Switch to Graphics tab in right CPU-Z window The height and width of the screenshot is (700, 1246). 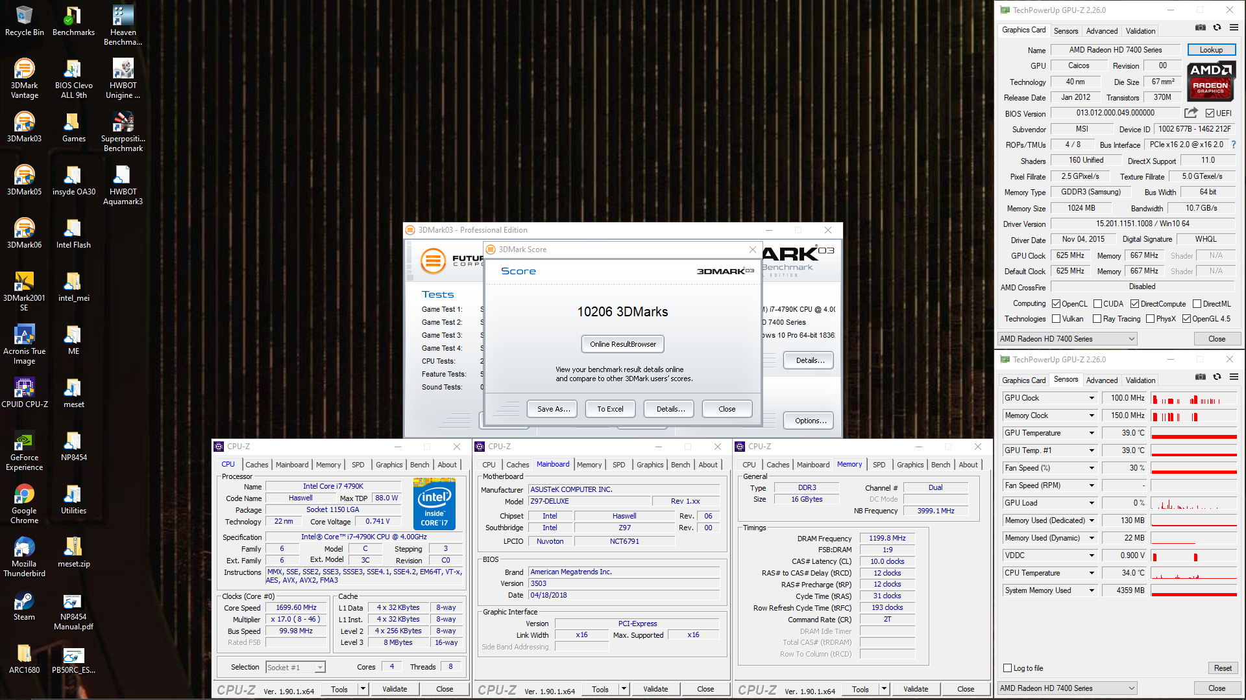coord(910,465)
